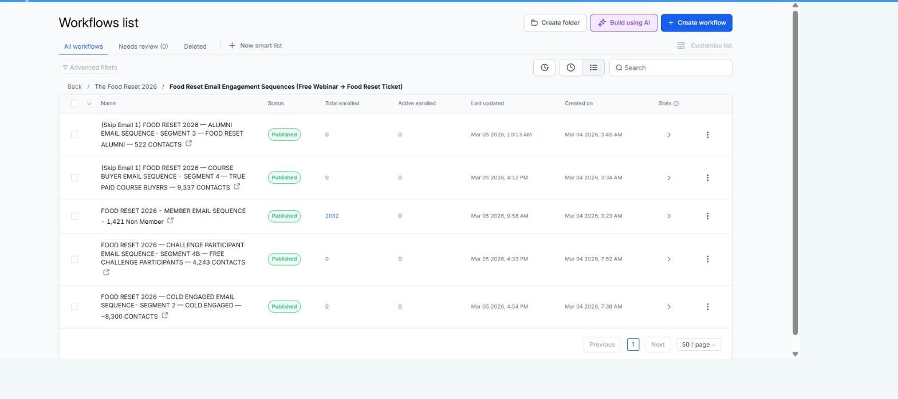The image size is (898, 399).
Task: Click the Customize list icon
Action: tap(681, 46)
